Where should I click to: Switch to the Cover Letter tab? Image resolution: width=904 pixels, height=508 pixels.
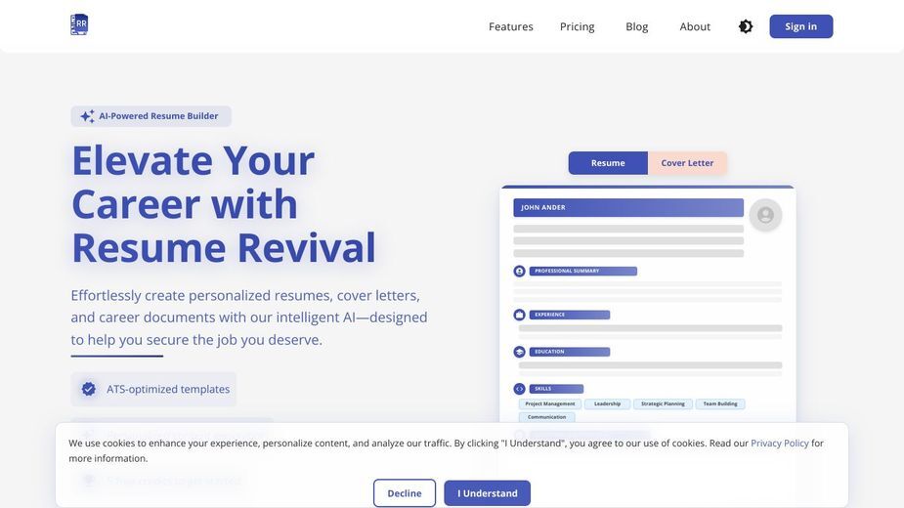[687, 163]
